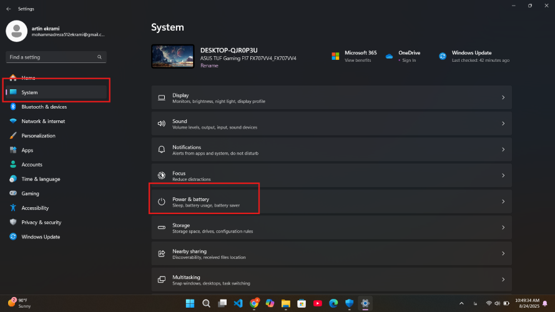Open Accounts in the sidebar

(x=32, y=165)
